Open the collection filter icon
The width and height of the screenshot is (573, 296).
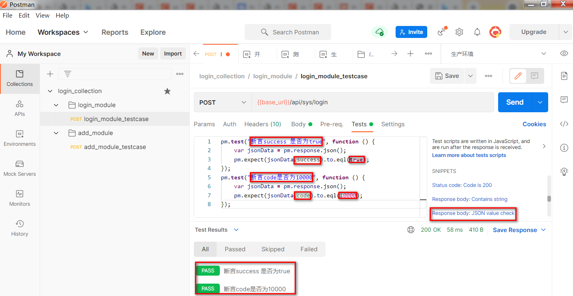click(x=68, y=74)
